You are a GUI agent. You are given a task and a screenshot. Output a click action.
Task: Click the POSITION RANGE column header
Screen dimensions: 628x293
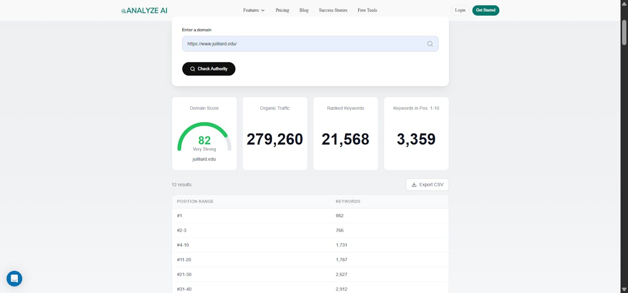(x=195, y=202)
